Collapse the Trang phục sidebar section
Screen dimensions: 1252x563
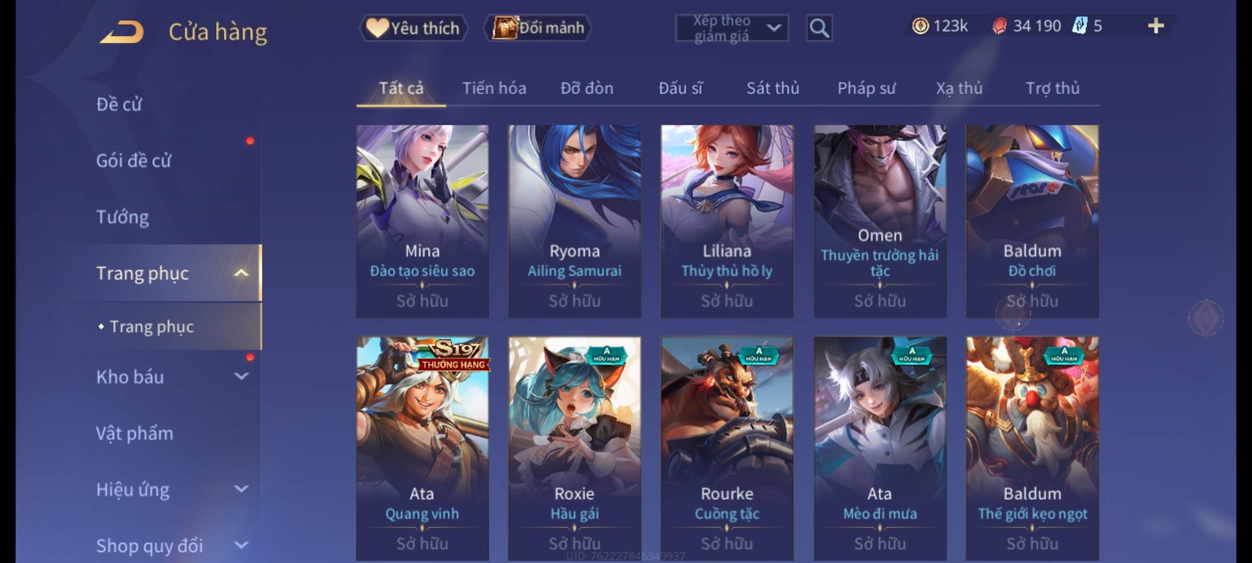click(240, 273)
